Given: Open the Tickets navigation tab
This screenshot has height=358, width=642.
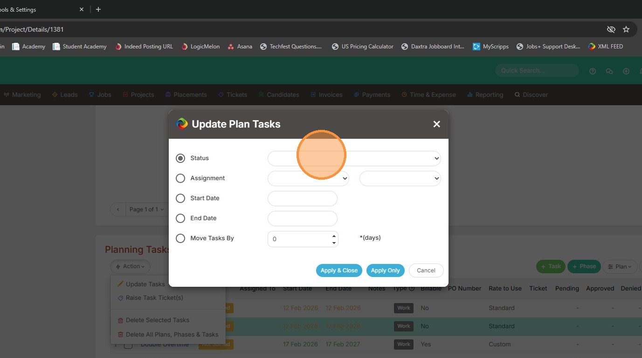Looking at the screenshot, I should 233,95.
